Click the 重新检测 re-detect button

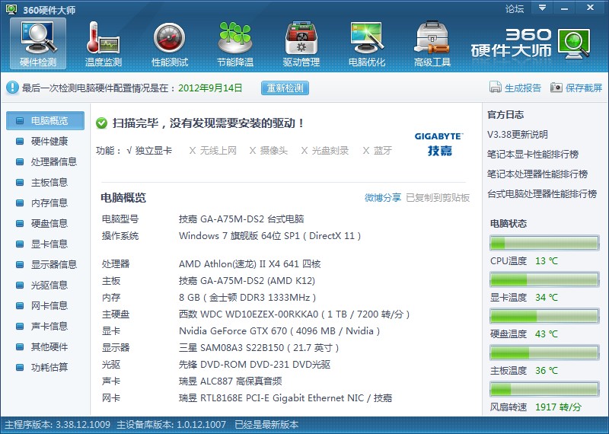click(285, 88)
